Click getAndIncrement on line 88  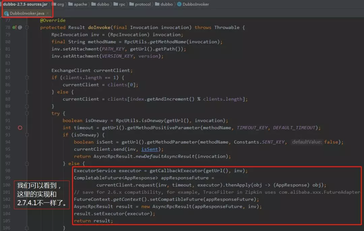[x=168, y=99]
